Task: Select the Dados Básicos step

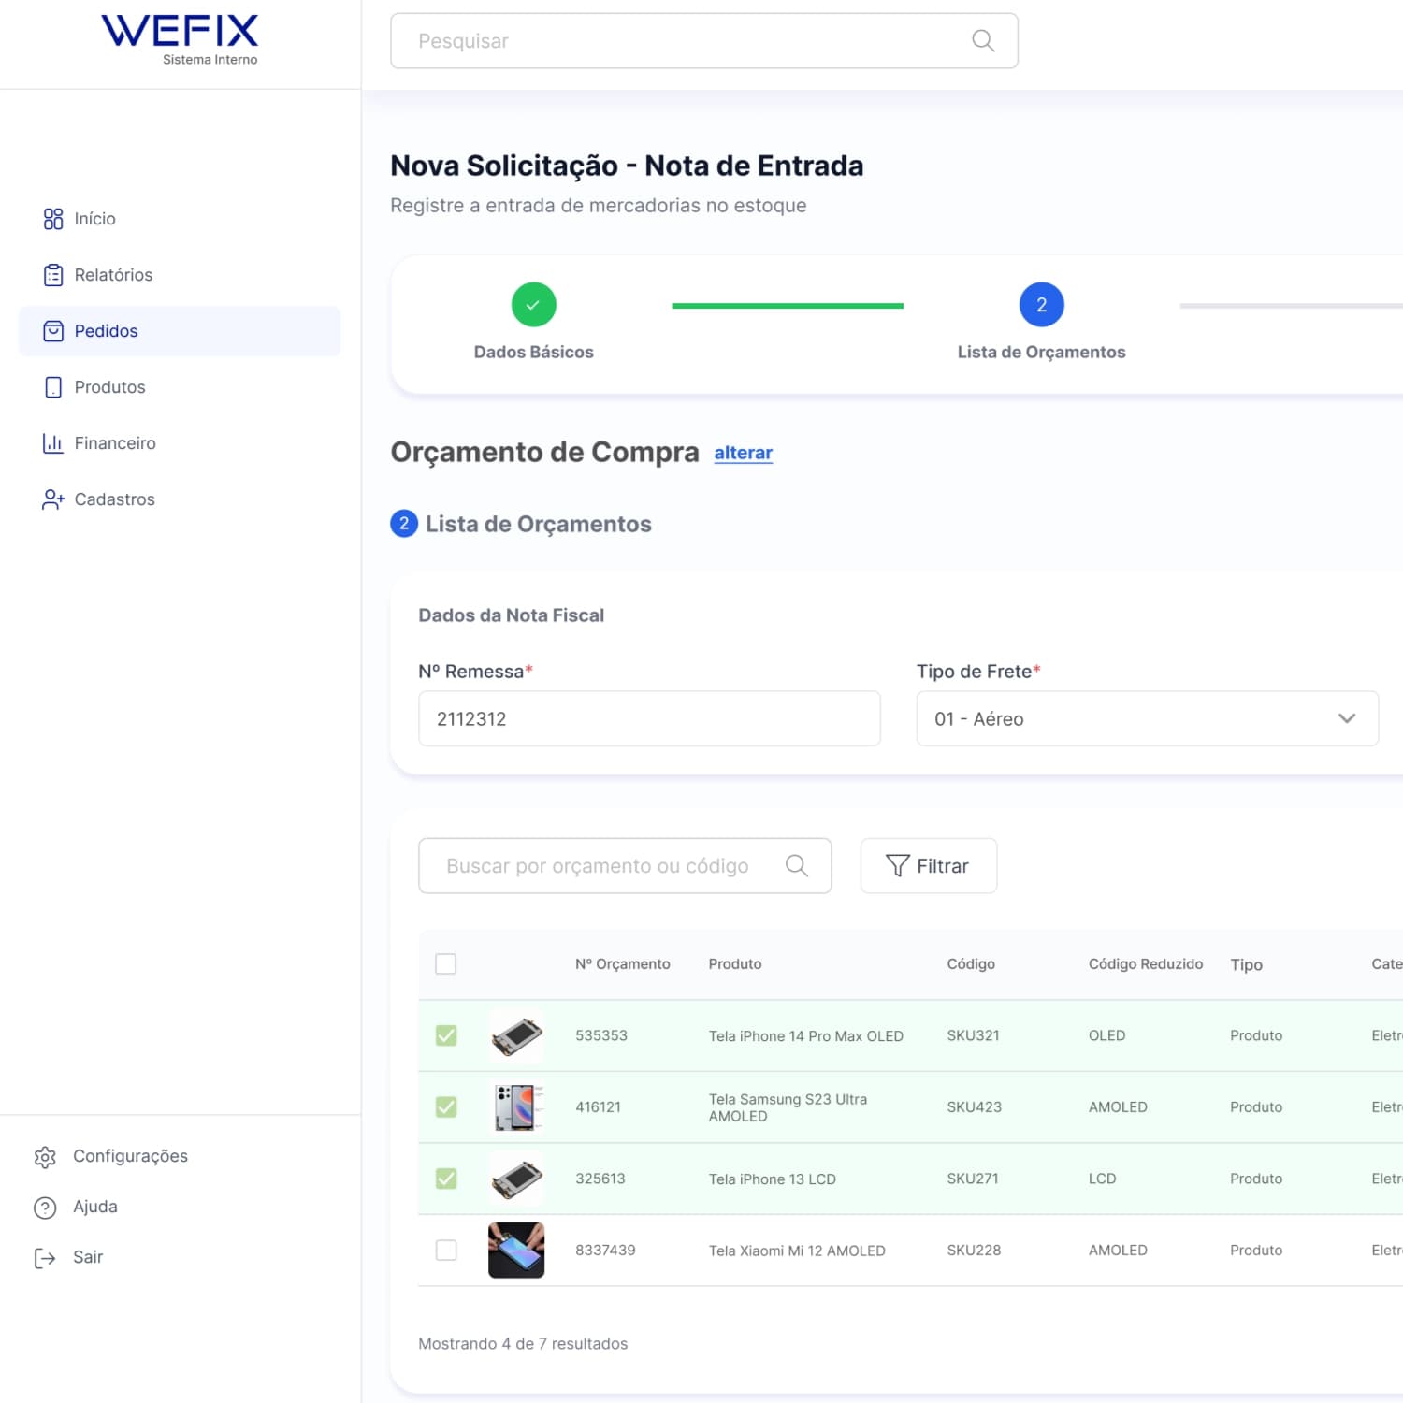Action: 533,304
